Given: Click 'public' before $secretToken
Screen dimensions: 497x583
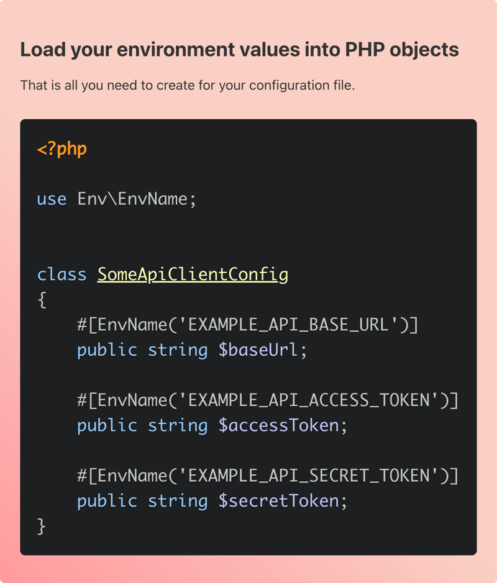Looking at the screenshot, I should (107, 502).
